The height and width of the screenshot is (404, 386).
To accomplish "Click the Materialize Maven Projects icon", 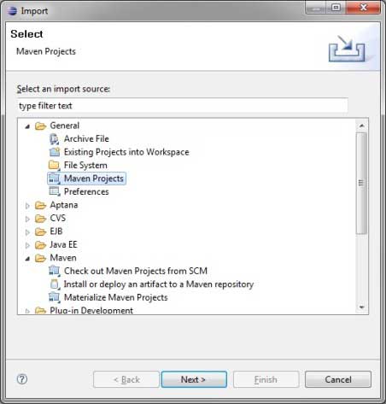I will [55, 297].
